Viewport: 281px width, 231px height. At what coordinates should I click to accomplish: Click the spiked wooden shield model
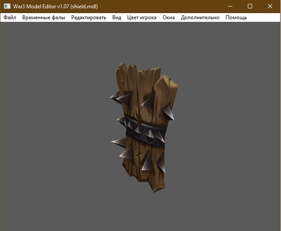click(x=145, y=127)
